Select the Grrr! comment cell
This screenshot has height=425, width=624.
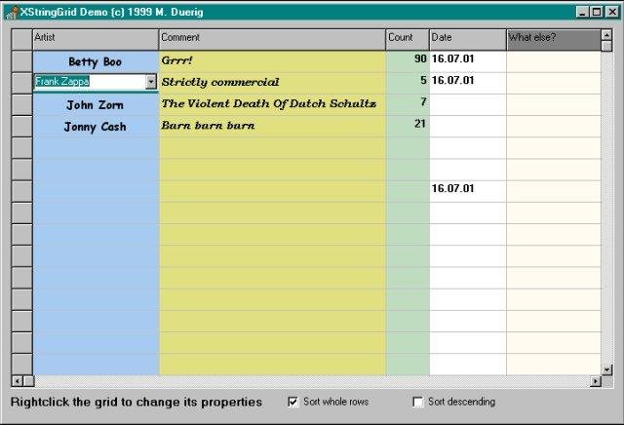pyautogui.click(x=272, y=61)
